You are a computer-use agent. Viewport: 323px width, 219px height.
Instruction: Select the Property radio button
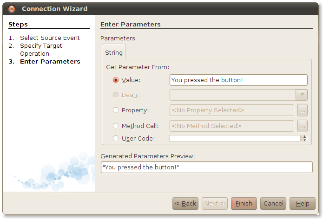(x=116, y=110)
